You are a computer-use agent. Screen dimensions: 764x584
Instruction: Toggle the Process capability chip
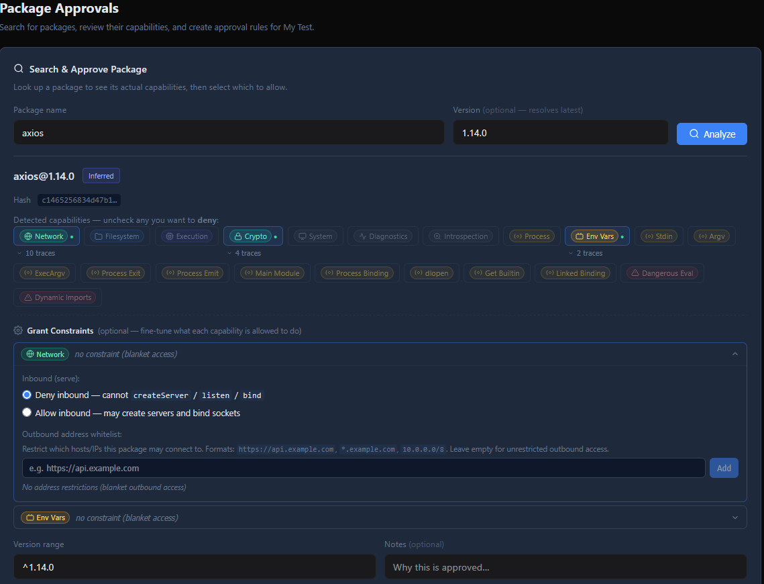[x=532, y=236]
